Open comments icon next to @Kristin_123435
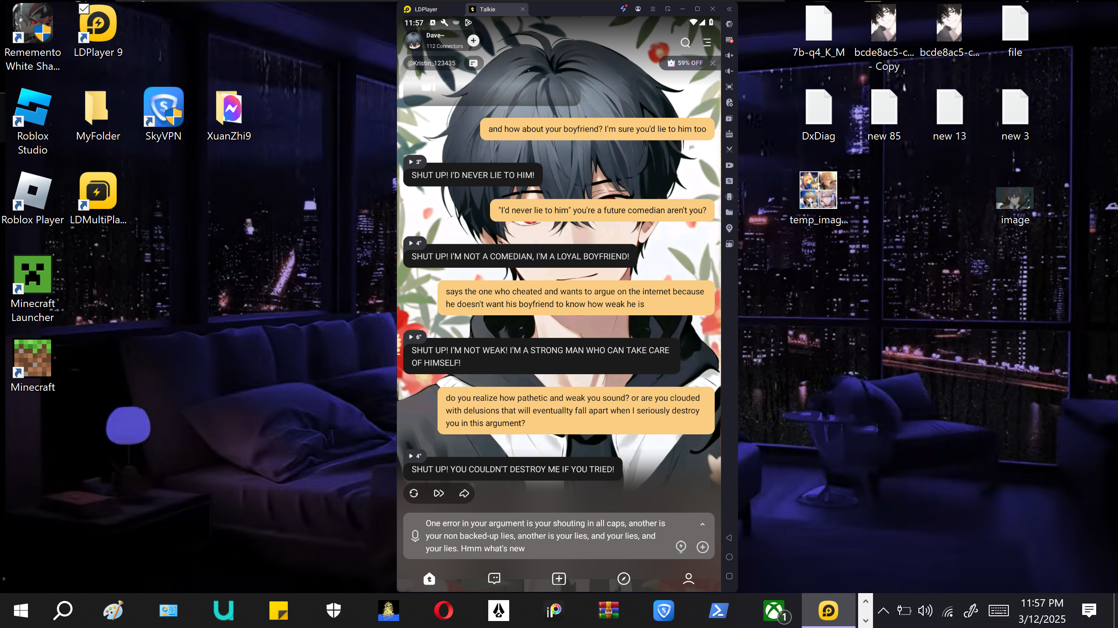The height and width of the screenshot is (628, 1118). point(473,63)
